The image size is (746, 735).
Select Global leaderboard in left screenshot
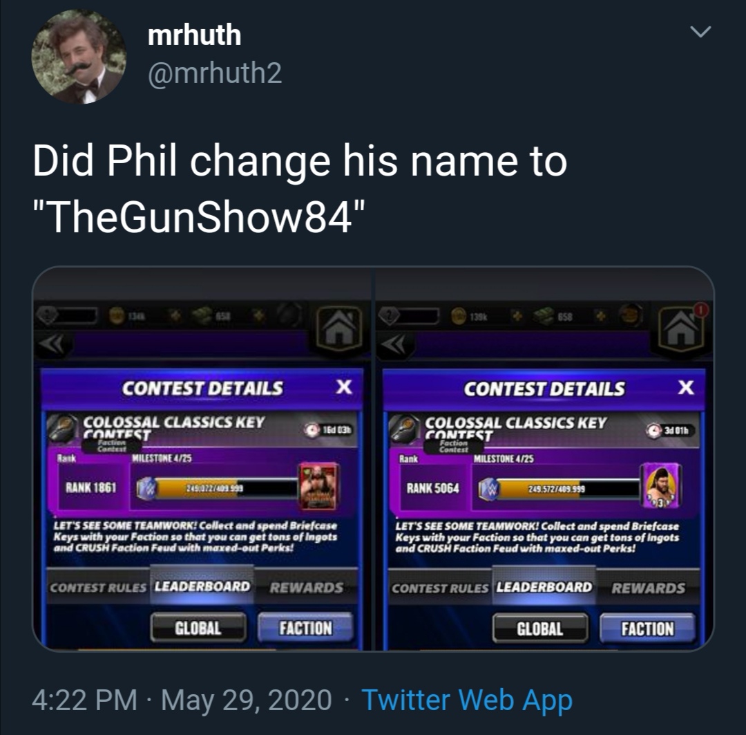tap(198, 628)
